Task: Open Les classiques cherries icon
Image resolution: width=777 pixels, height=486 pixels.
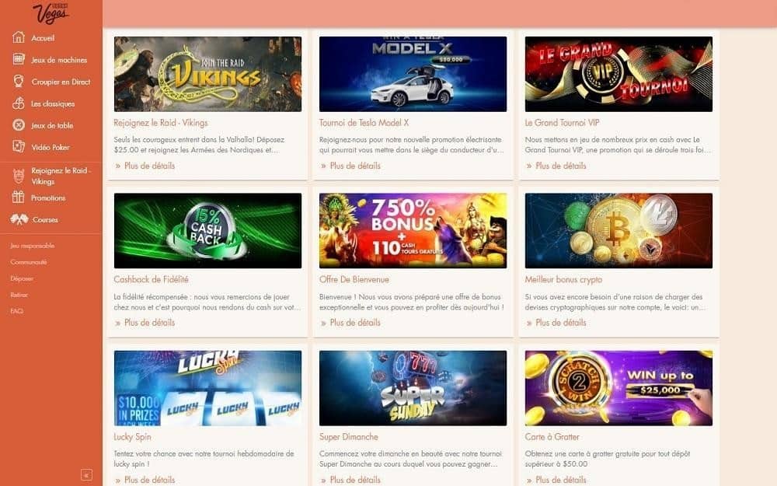Action: click(x=19, y=103)
